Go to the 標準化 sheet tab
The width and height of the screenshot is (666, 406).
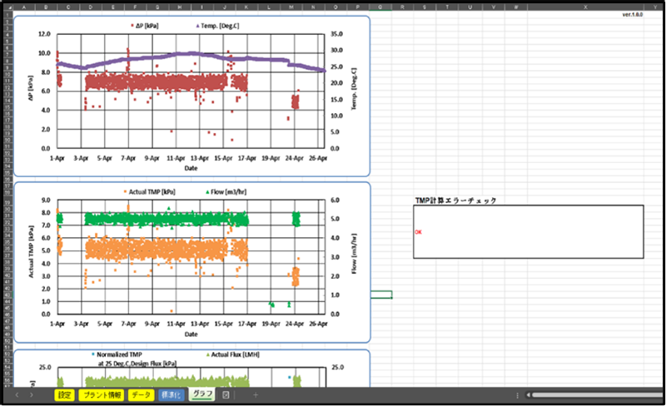tap(170, 394)
